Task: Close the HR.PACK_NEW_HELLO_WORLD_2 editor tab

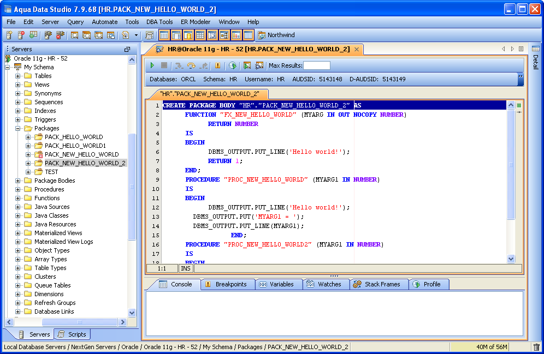Action: coord(356,49)
